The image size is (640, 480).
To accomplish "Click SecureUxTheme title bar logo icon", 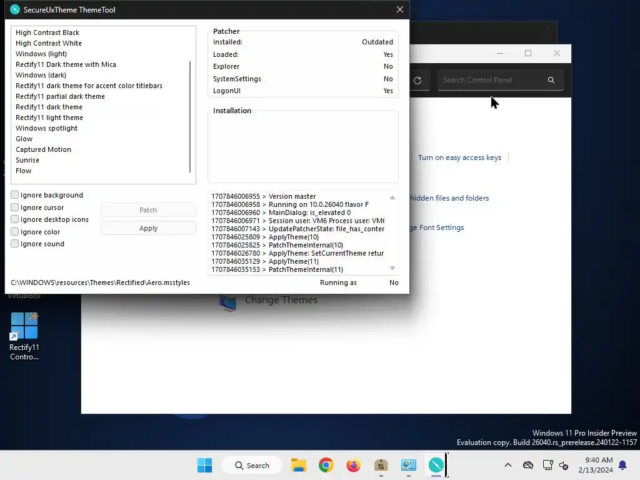I will [15, 9].
